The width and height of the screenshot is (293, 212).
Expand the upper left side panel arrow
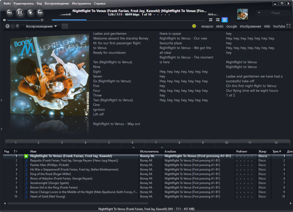(2, 100)
